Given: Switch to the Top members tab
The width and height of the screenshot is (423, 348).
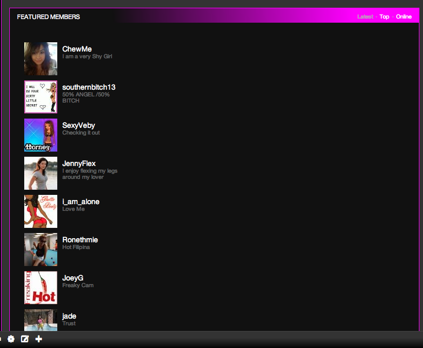Looking at the screenshot, I should [384, 16].
